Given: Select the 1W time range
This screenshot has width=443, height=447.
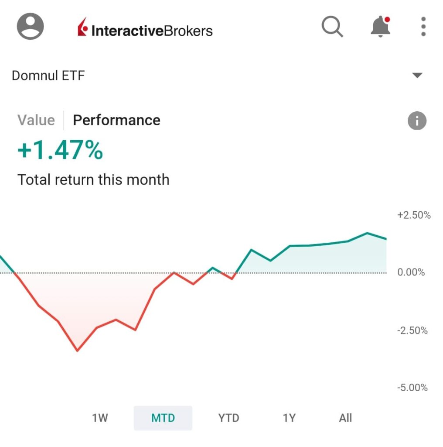Looking at the screenshot, I should [100, 418].
